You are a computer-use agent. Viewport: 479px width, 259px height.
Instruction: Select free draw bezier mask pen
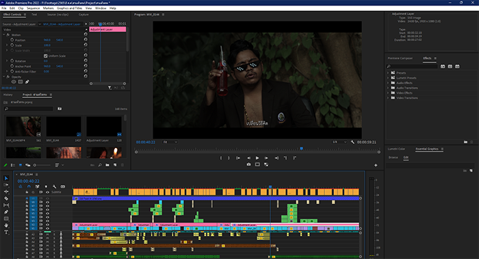click(x=27, y=82)
